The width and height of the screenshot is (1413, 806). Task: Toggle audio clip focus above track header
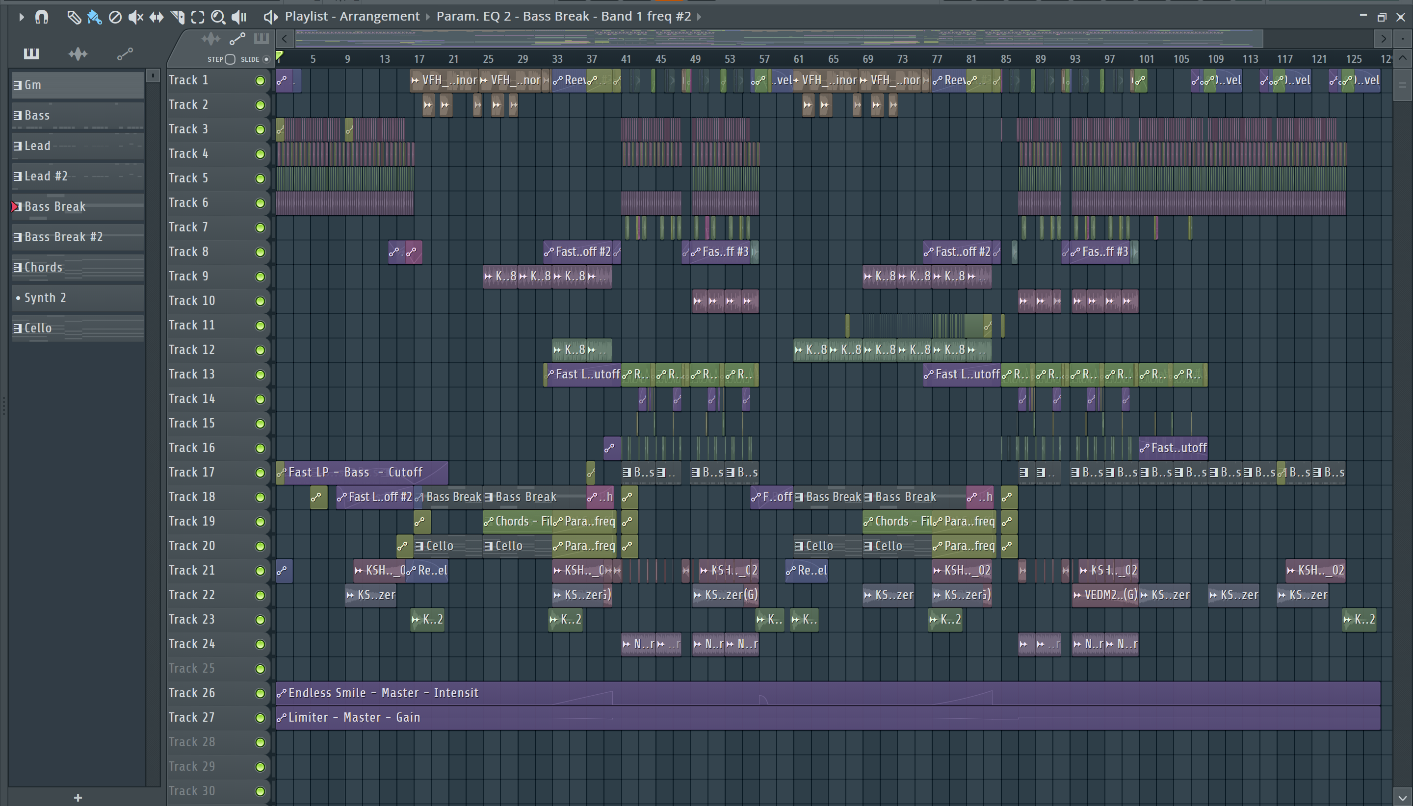211,39
